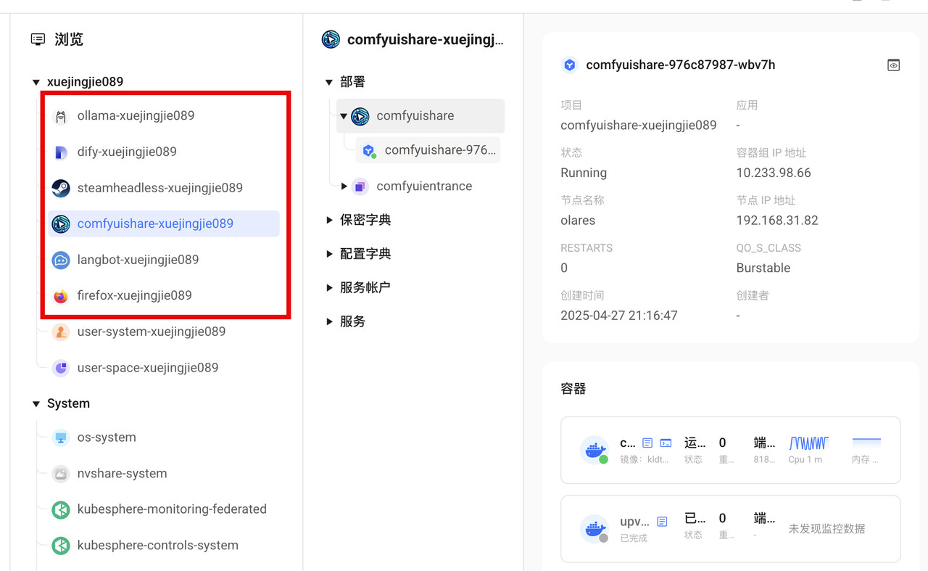This screenshot has width=928, height=571.
Task: Click the creation time 2025-04-27 21:16:47
Action: point(619,316)
